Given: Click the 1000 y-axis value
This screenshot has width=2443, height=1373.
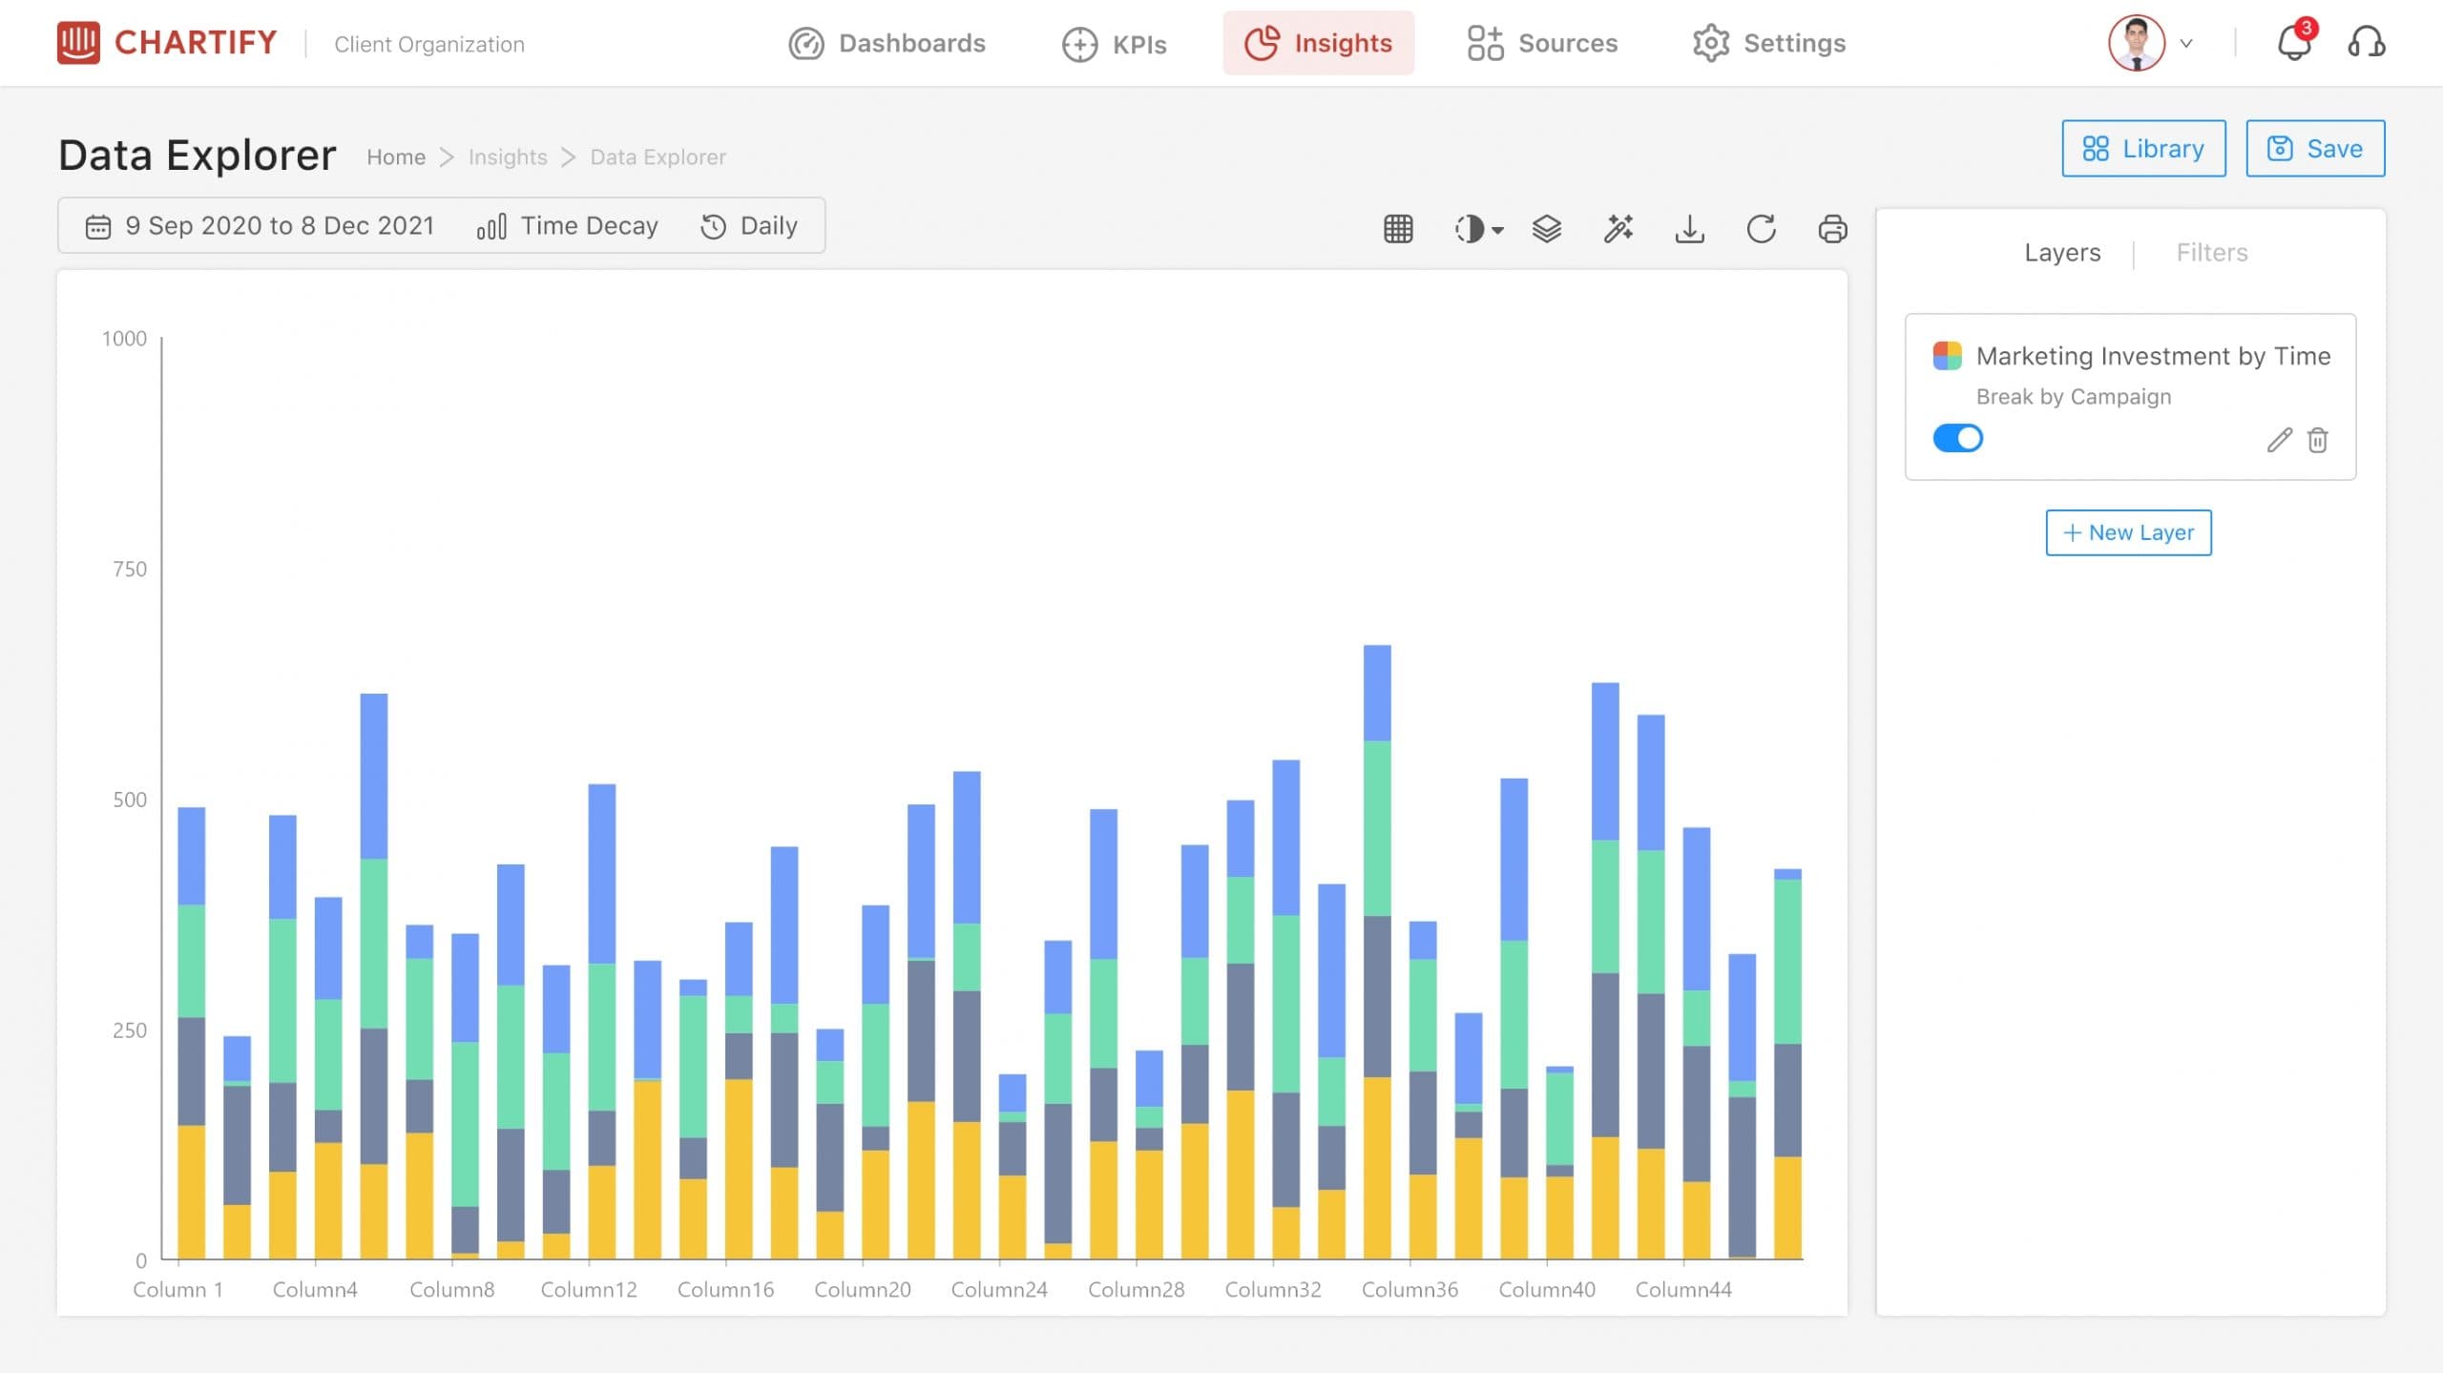Looking at the screenshot, I should [124, 339].
